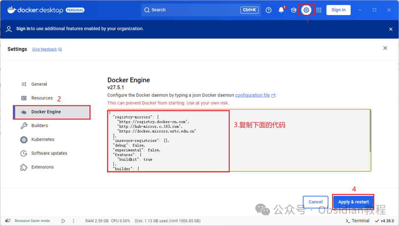
Task: Click the Docker Engine heading
Action: tap(129, 80)
